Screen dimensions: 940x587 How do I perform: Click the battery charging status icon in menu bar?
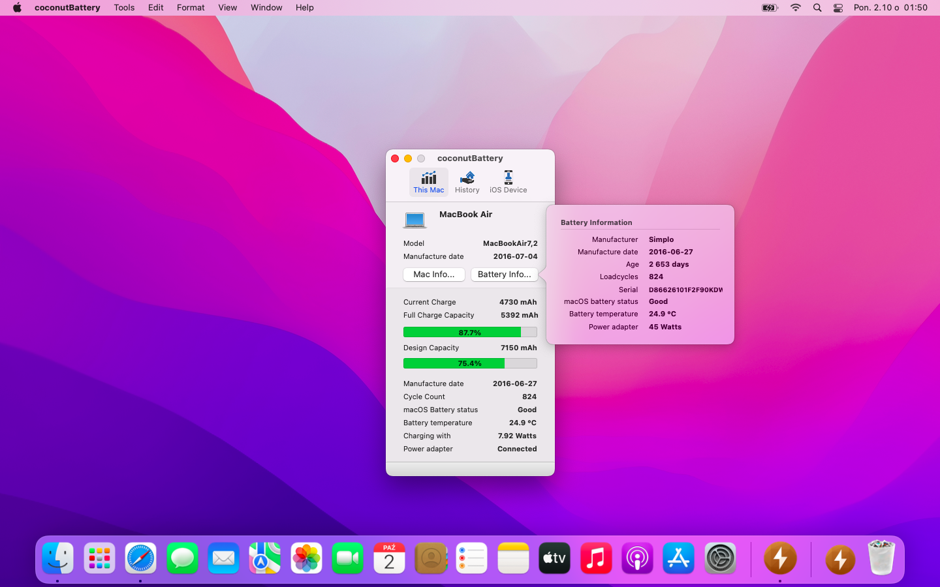pyautogui.click(x=770, y=8)
